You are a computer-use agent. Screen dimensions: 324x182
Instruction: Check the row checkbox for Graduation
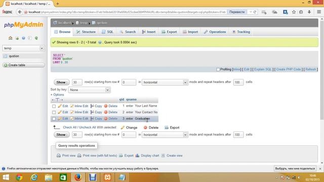click(x=54, y=119)
